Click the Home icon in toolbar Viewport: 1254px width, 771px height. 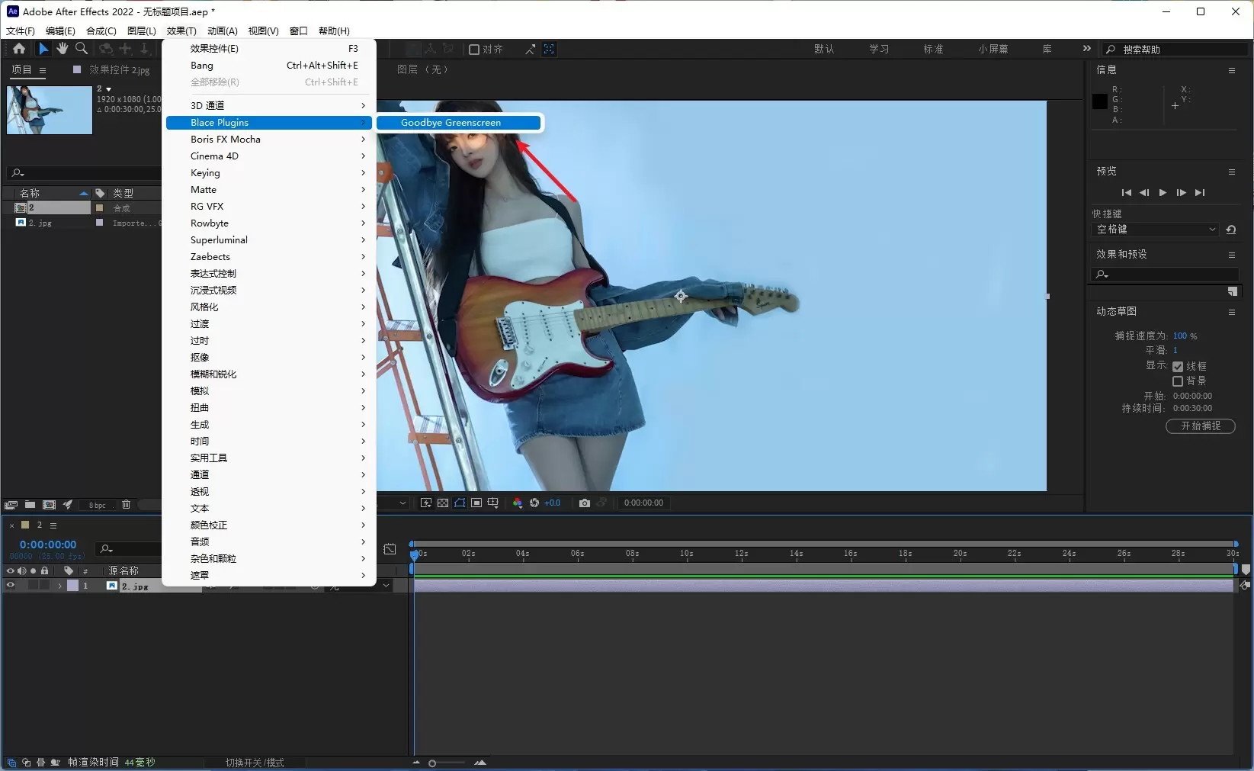pyautogui.click(x=19, y=49)
